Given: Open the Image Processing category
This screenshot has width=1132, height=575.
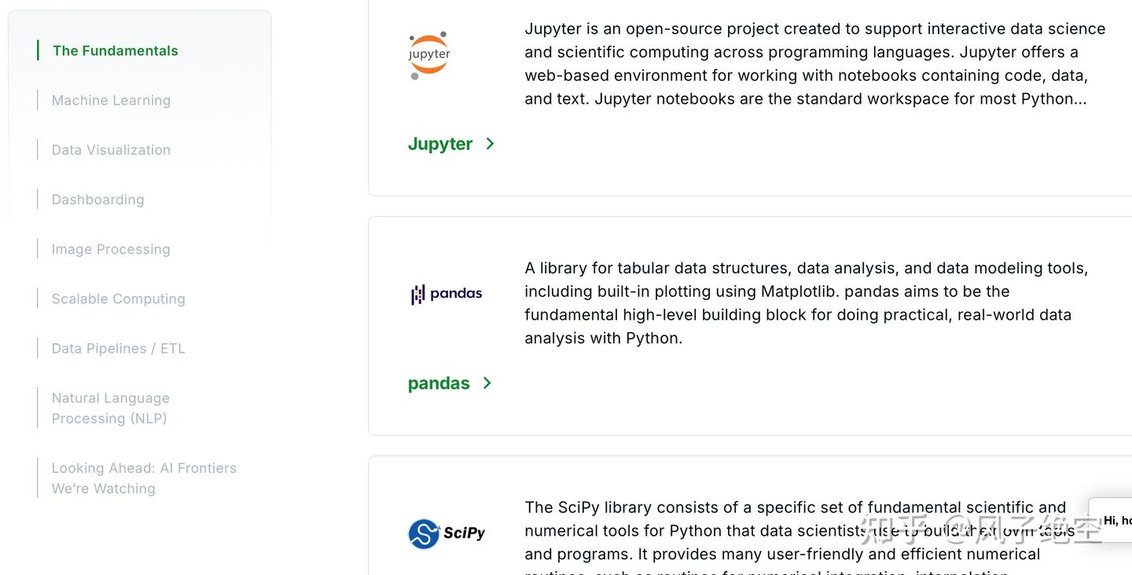Looking at the screenshot, I should point(110,249).
